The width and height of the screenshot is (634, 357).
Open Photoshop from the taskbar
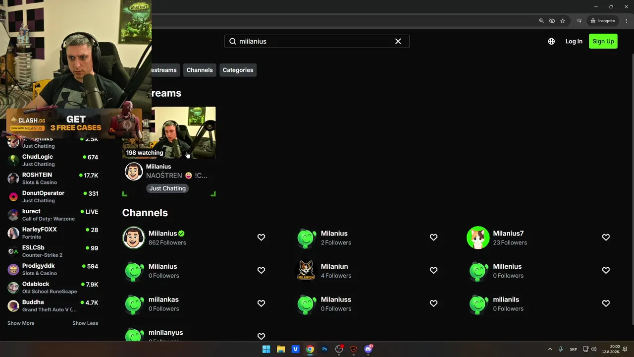[324, 349]
